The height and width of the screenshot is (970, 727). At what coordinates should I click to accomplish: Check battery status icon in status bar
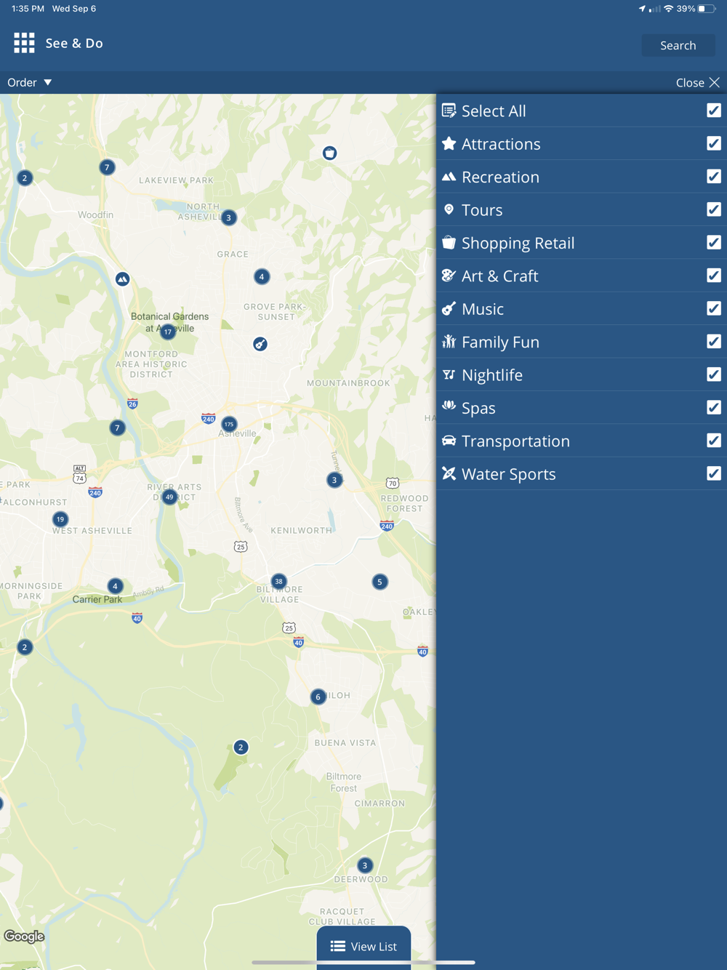click(707, 9)
